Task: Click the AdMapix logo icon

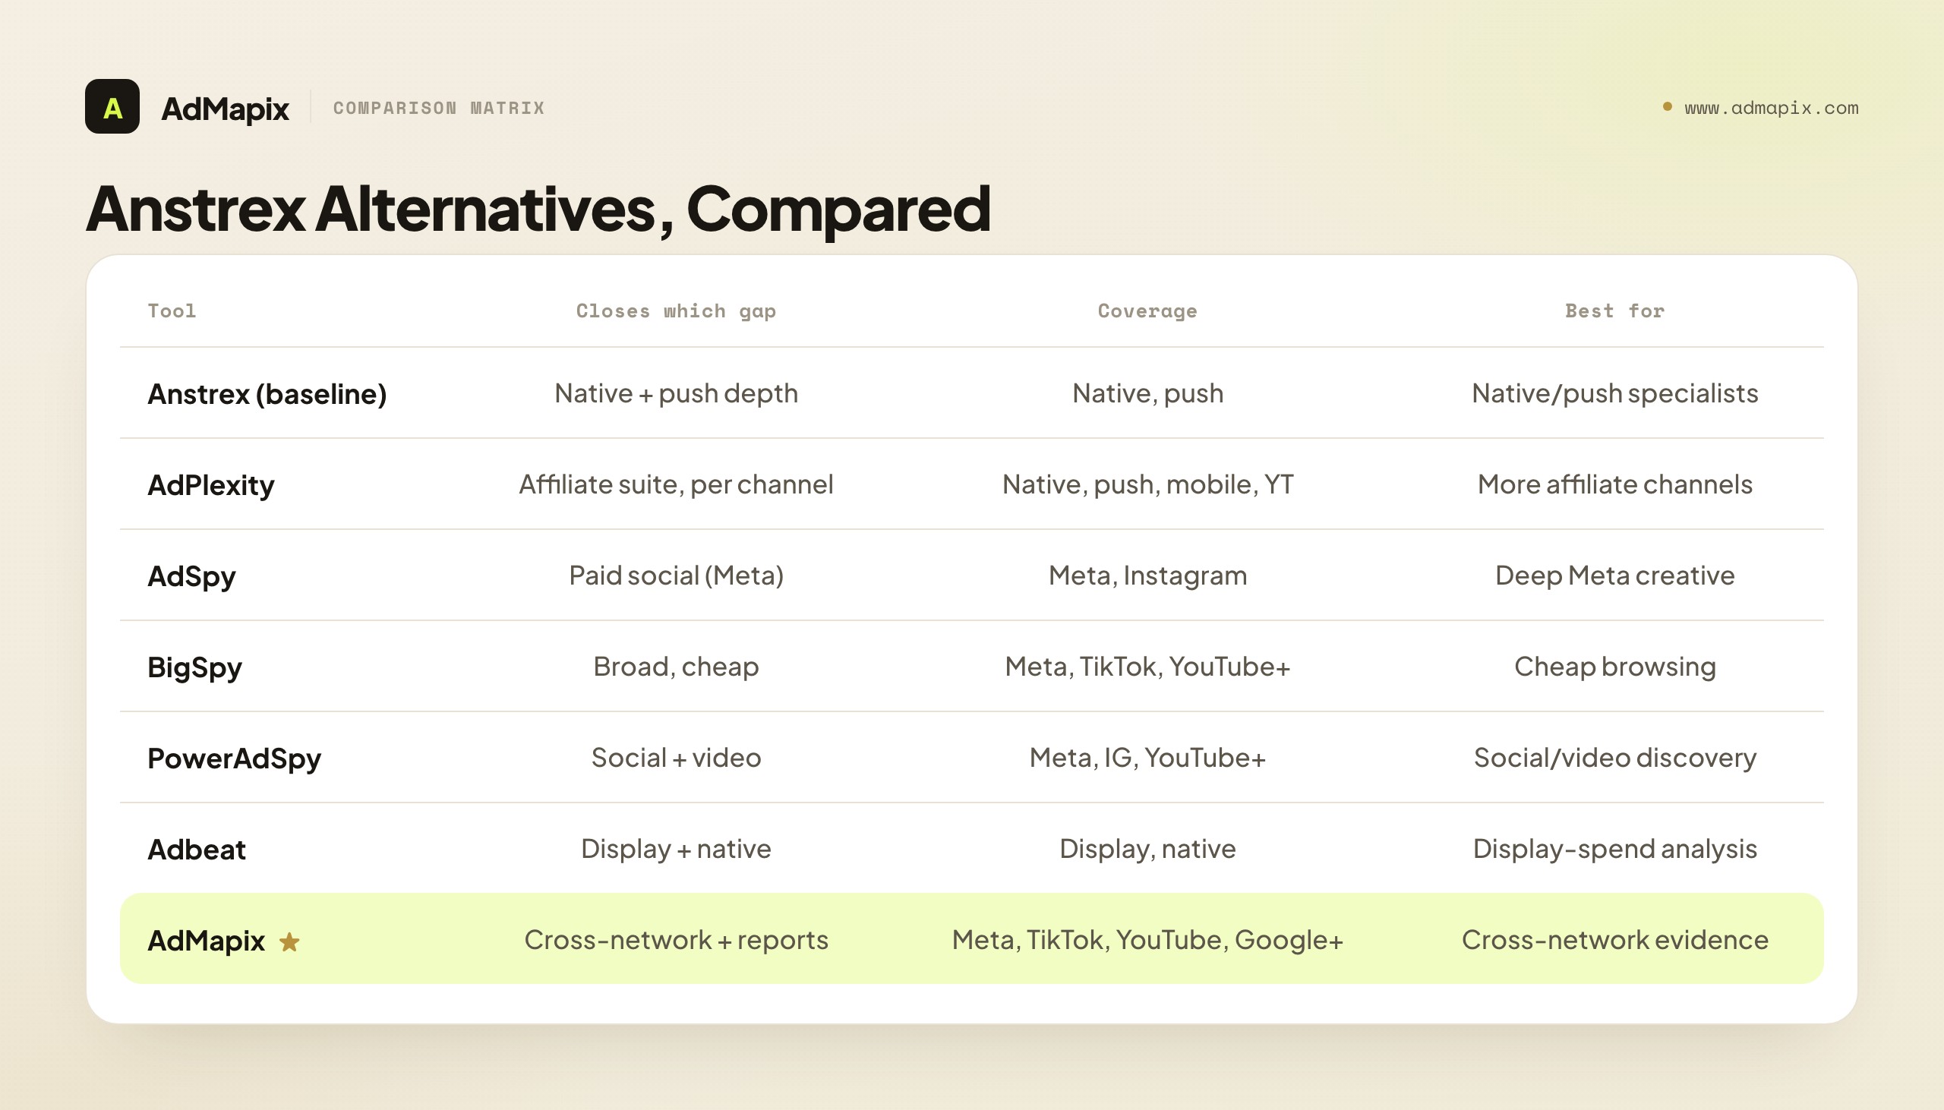Action: pos(112,107)
